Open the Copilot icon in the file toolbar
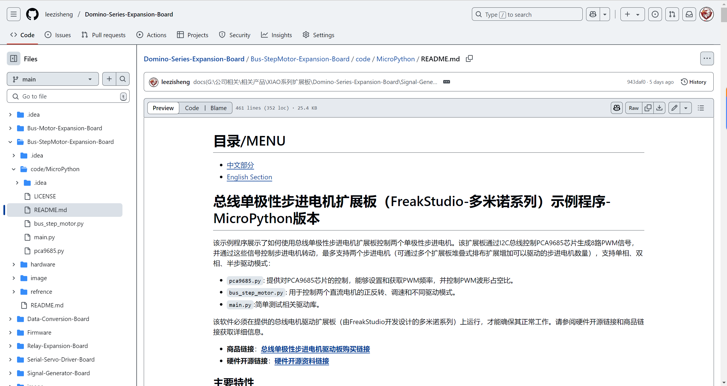Screen dimensions: 727x386 [x=617, y=108]
